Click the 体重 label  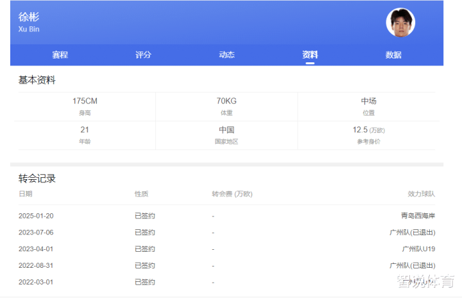tap(227, 113)
